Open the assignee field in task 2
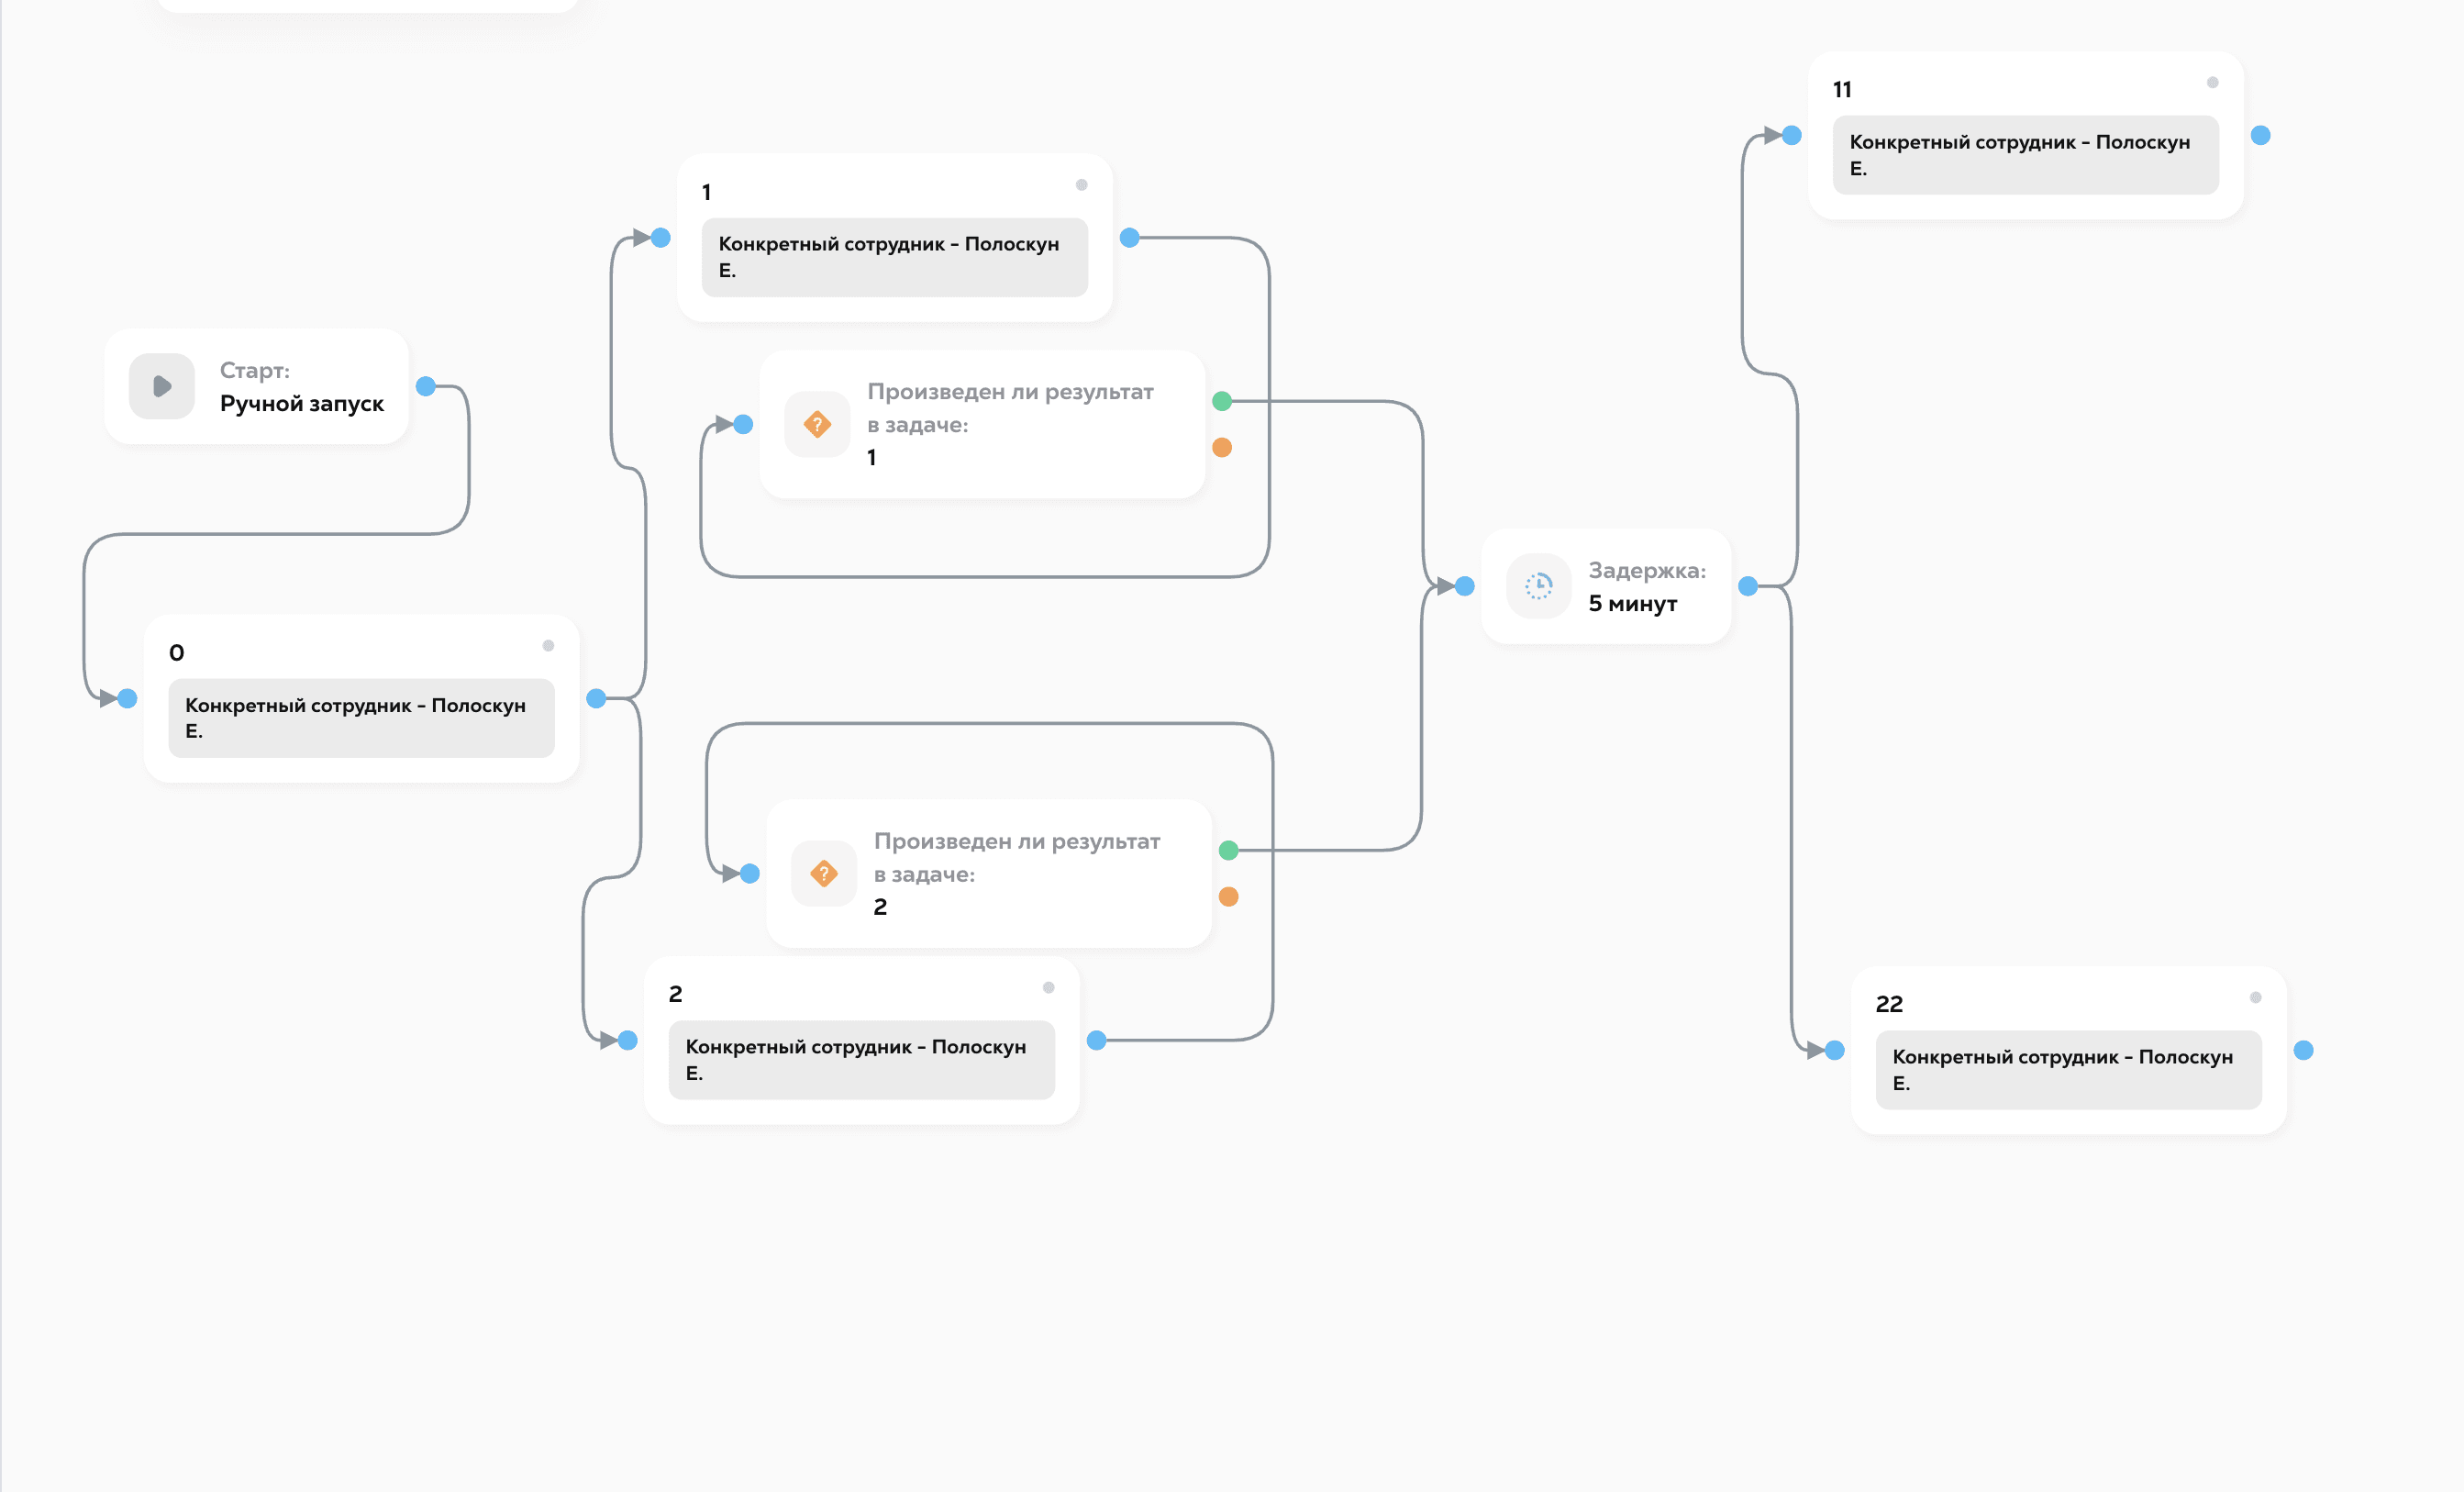Image resolution: width=2464 pixels, height=1492 pixels. (x=861, y=1059)
